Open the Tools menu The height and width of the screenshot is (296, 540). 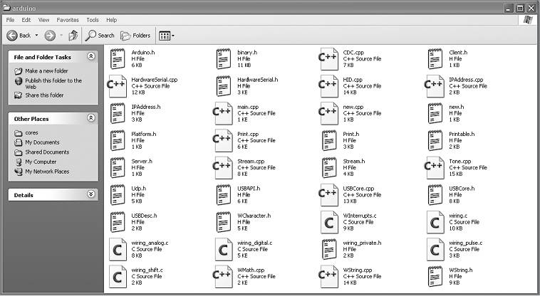pos(93,20)
